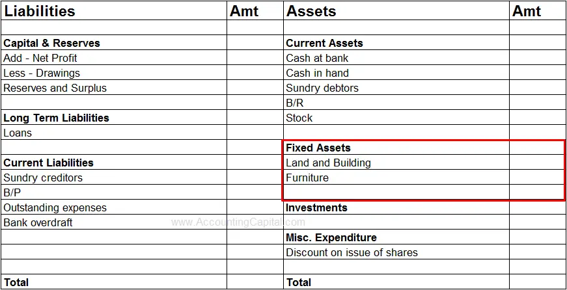Viewport: 567px width, 290px height.
Task: Select the Land and Building cell
Action: 328,163
